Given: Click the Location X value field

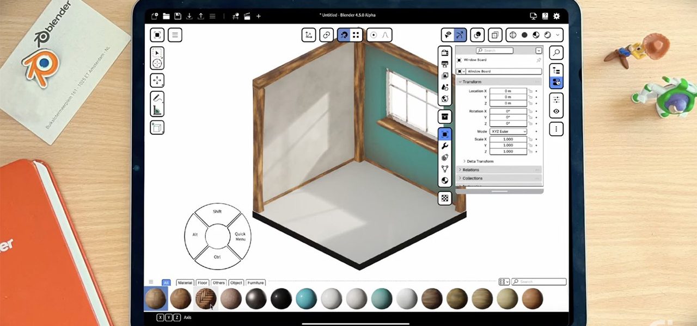Looking at the screenshot, I should (x=508, y=91).
